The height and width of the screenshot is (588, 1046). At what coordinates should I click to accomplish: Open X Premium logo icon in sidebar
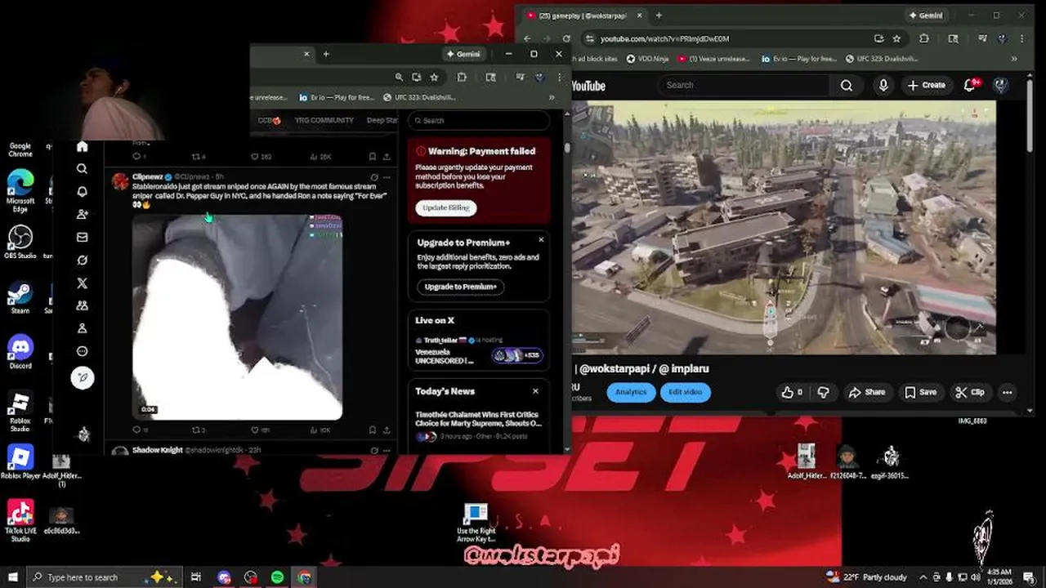pyautogui.click(x=82, y=283)
